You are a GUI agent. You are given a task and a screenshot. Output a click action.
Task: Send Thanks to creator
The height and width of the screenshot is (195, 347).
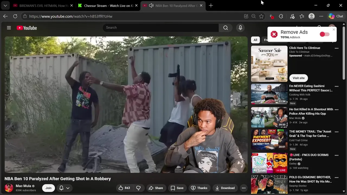(x=199, y=188)
